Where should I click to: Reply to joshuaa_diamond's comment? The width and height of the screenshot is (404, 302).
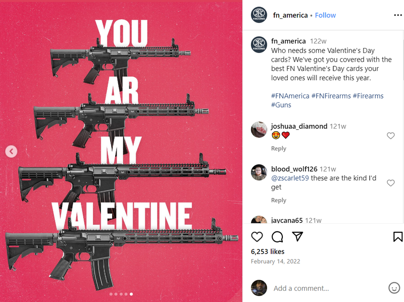coord(279,148)
